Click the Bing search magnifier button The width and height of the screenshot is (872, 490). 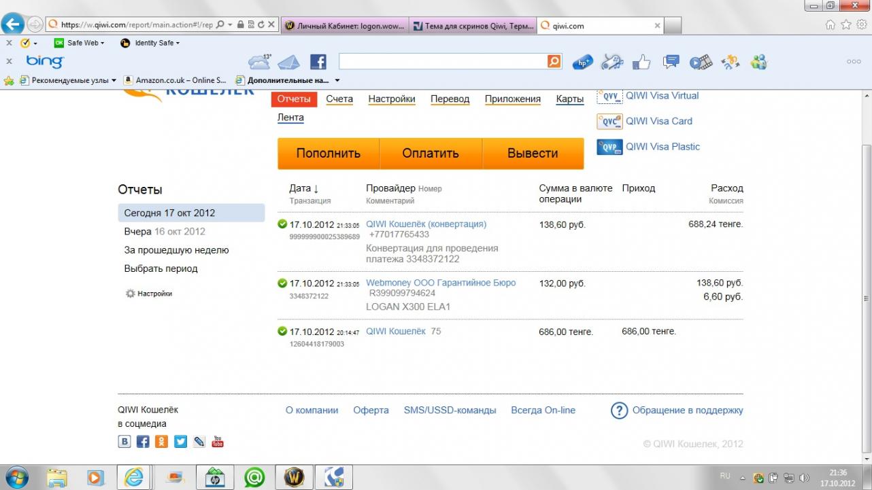click(554, 62)
